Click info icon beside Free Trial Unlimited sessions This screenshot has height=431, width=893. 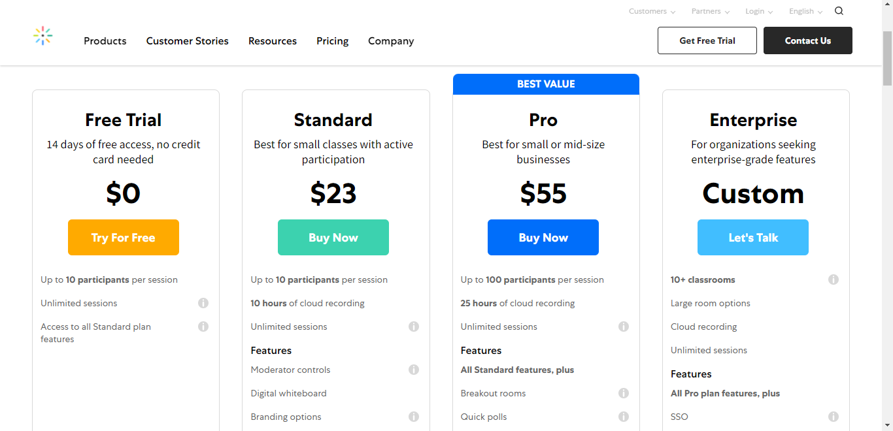click(203, 303)
